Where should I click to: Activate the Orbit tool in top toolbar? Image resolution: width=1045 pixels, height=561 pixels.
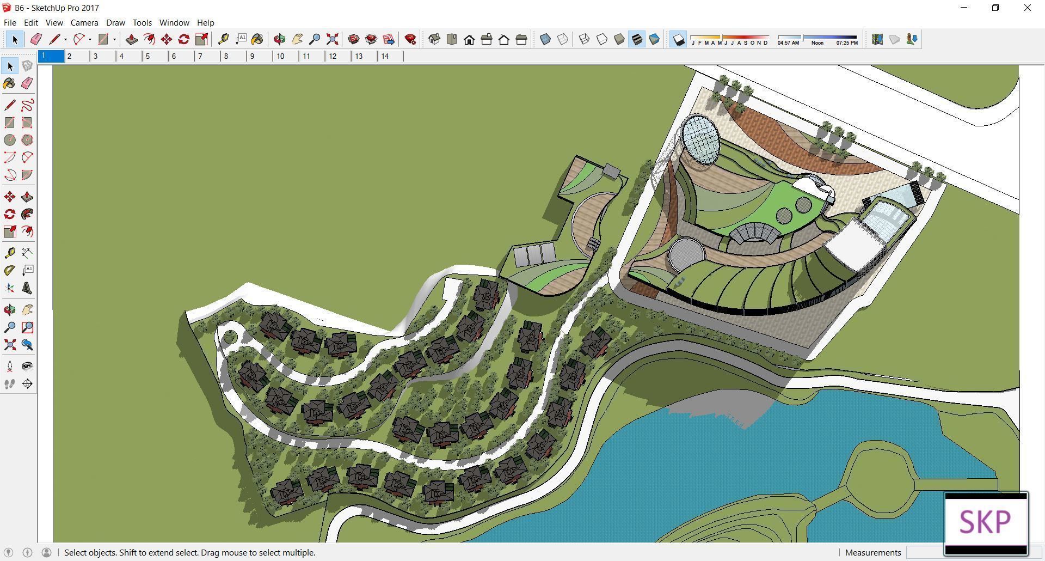pyautogui.click(x=280, y=39)
